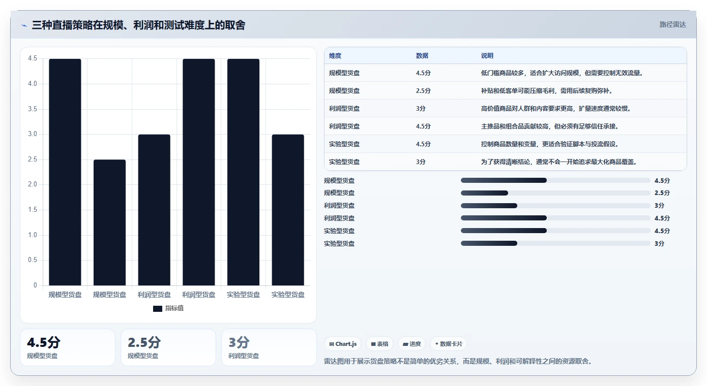
Task: Click the blue icon beside the page title
Action: (24, 25)
